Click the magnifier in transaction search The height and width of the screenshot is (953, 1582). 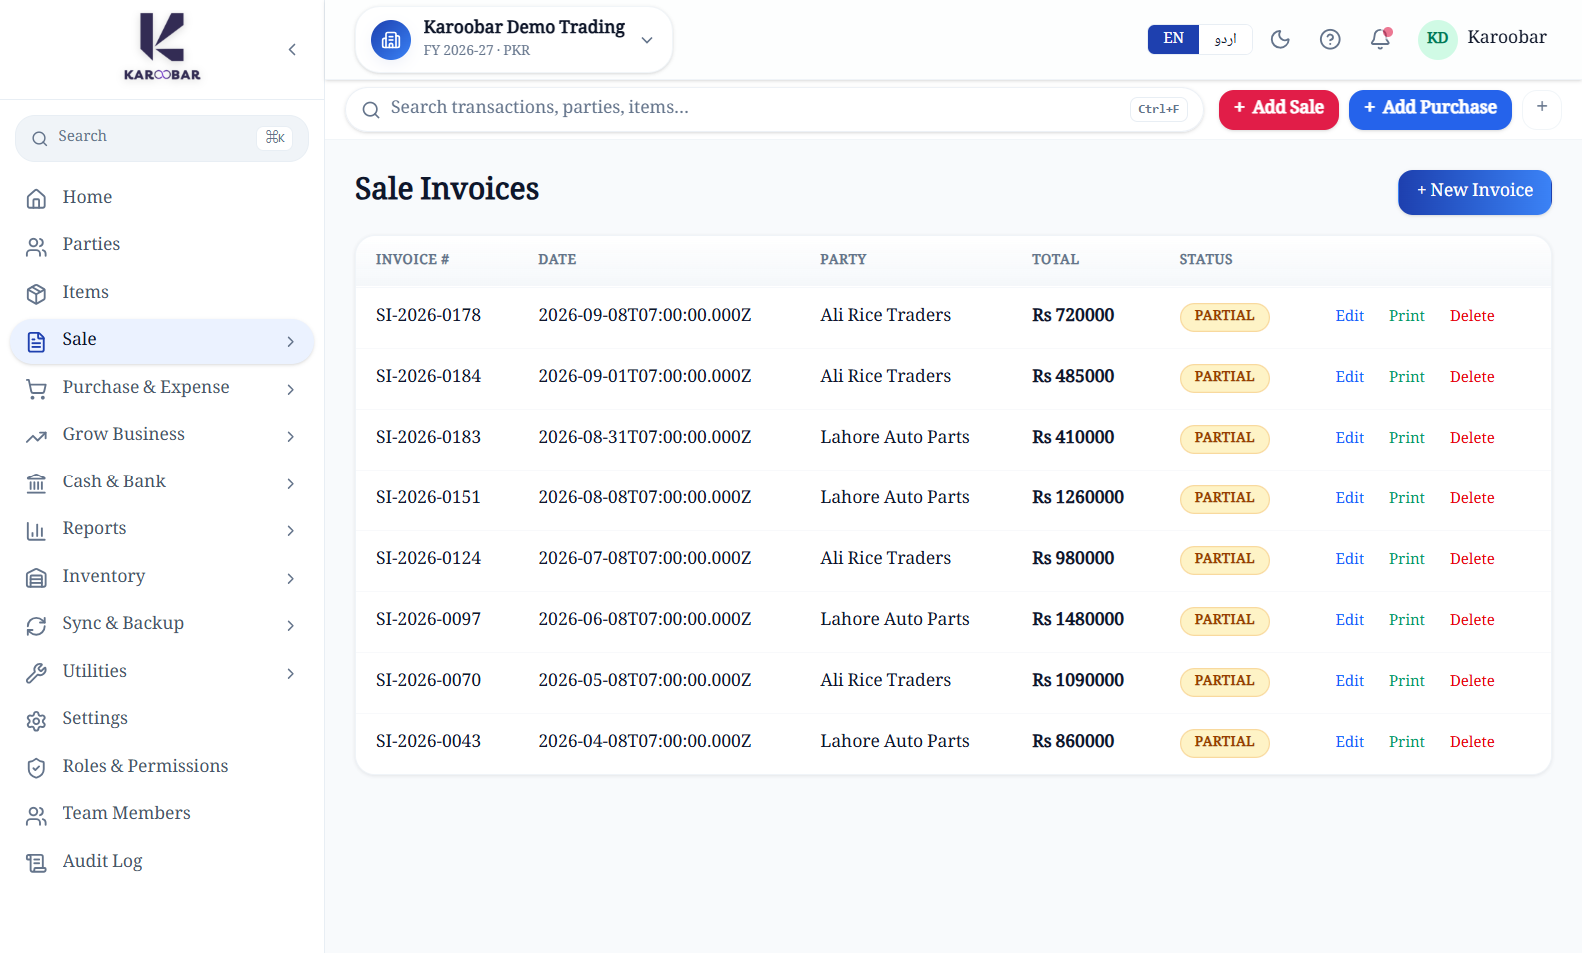(x=371, y=110)
